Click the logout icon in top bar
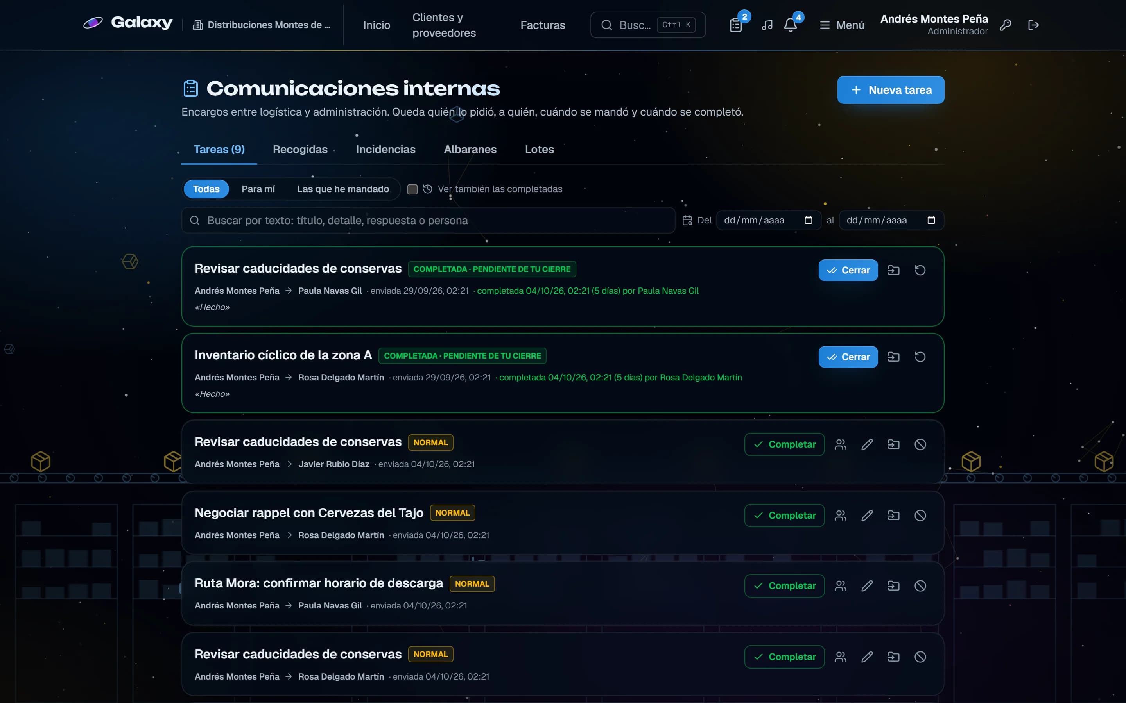1126x703 pixels. pos(1033,25)
